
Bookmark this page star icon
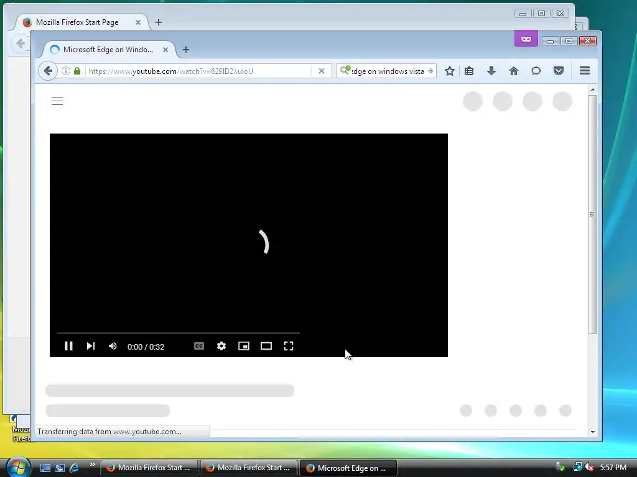coord(449,71)
